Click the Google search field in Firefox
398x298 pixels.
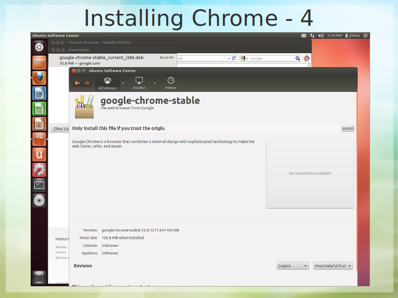(x=271, y=59)
